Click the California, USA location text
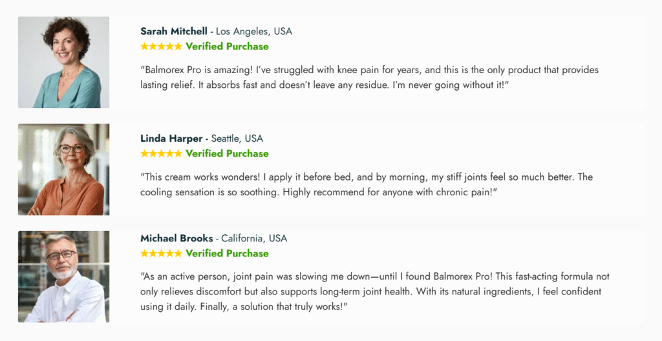This screenshot has height=341, width=662. point(254,239)
